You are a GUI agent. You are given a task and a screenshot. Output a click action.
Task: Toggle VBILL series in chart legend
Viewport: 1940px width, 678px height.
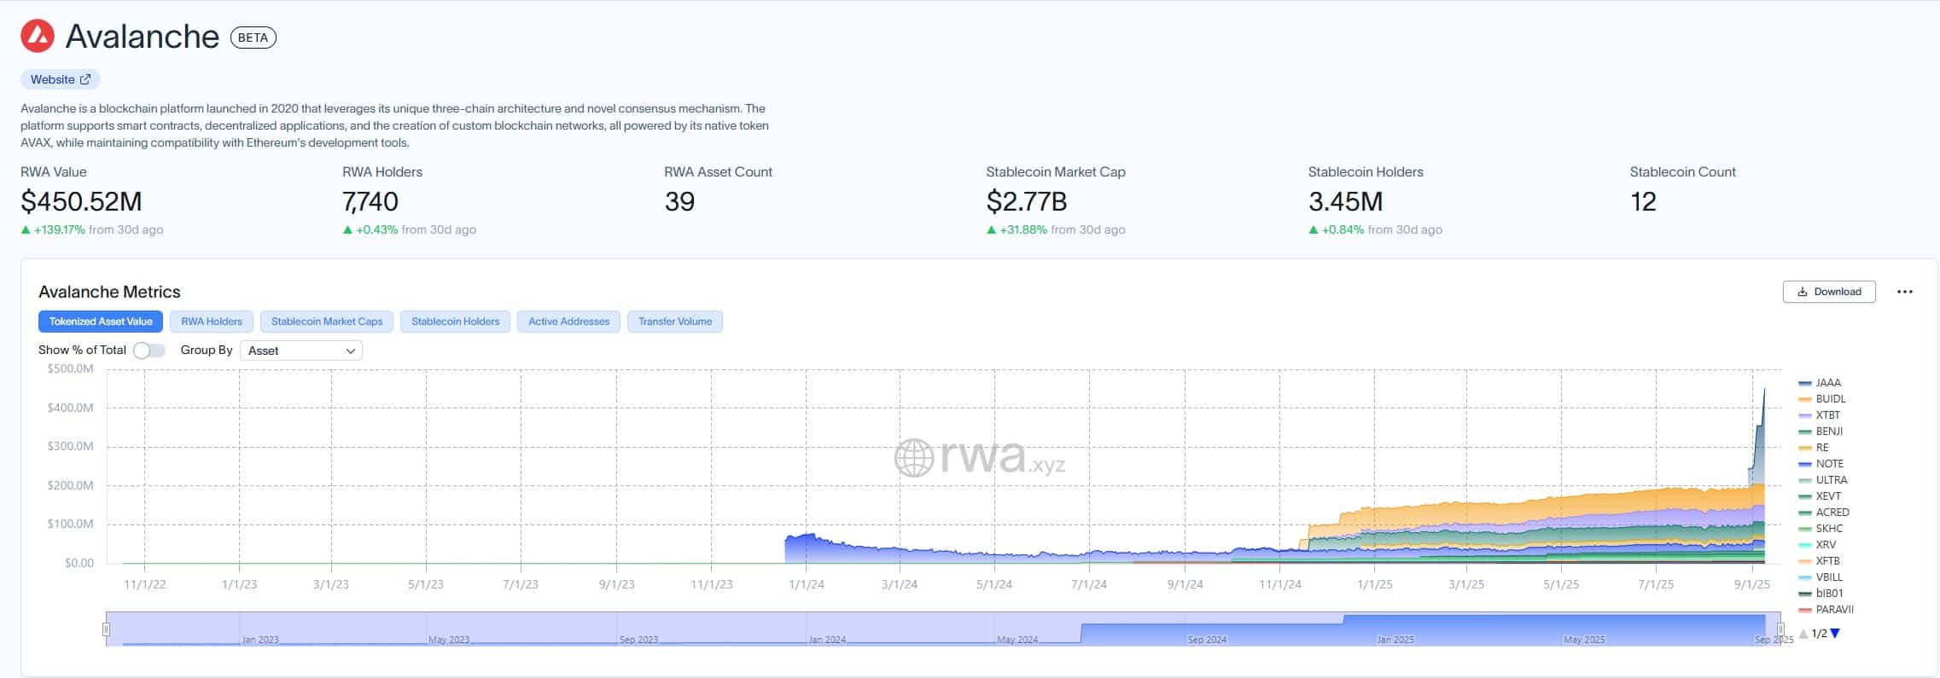point(1821,577)
